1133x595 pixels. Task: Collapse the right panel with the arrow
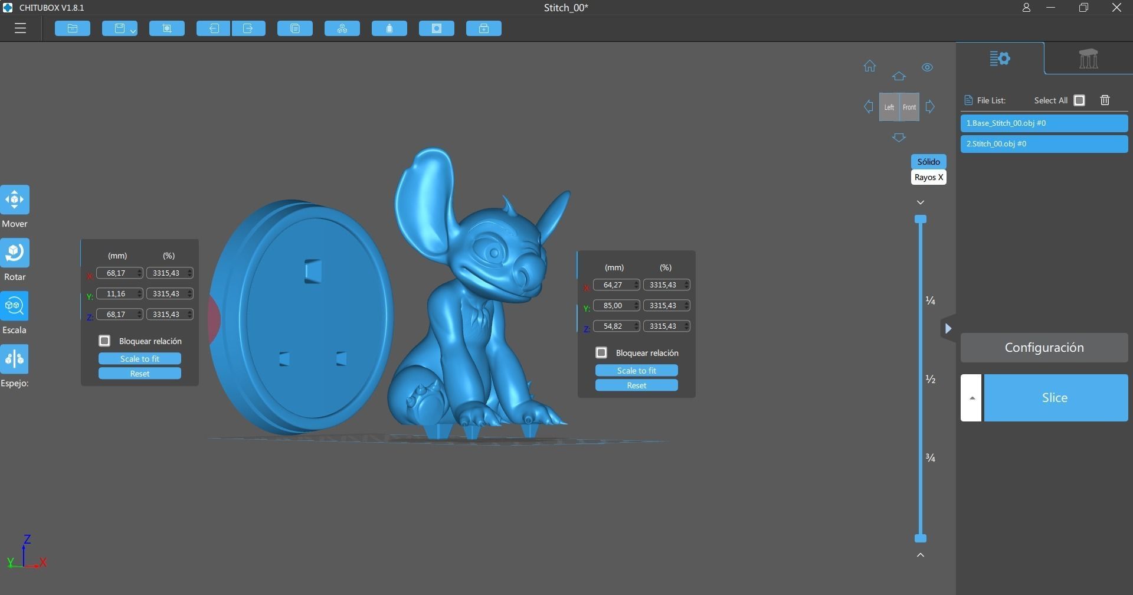click(x=948, y=329)
